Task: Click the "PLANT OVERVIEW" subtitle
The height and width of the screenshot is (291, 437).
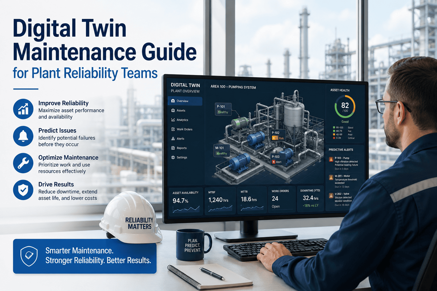Action: click(185, 91)
